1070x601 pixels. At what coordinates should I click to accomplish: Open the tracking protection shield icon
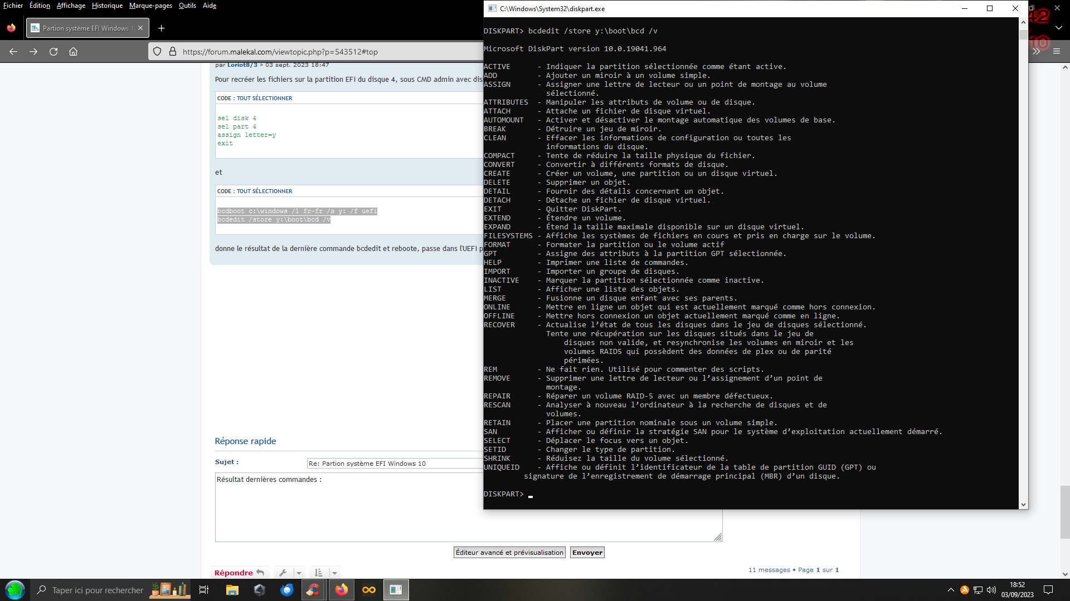[x=157, y=52]
